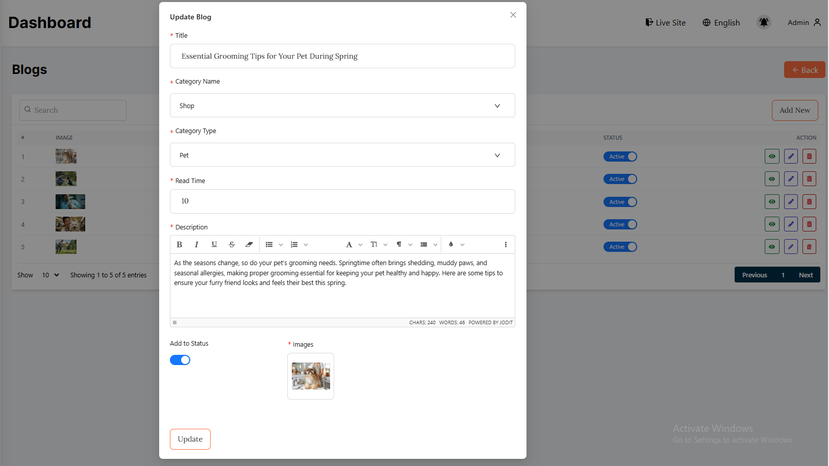Switch language from the English menu

click(721, 22)
